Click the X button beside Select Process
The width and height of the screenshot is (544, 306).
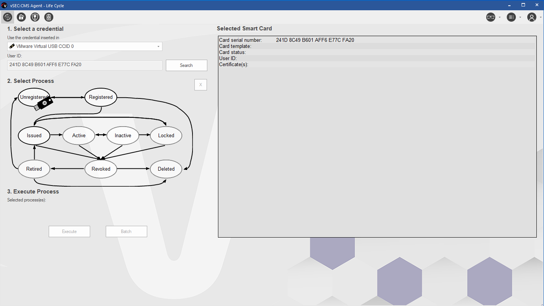tap(200, 85)
